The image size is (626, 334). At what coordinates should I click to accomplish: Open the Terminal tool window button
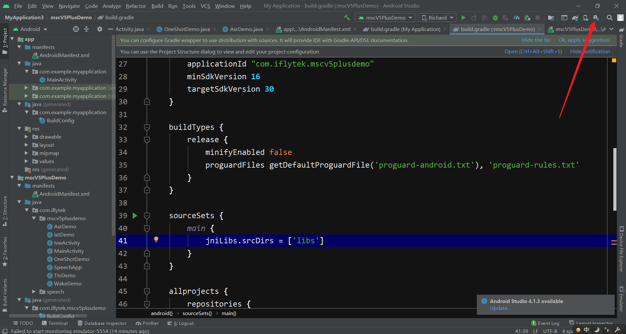tap(55, 323)
